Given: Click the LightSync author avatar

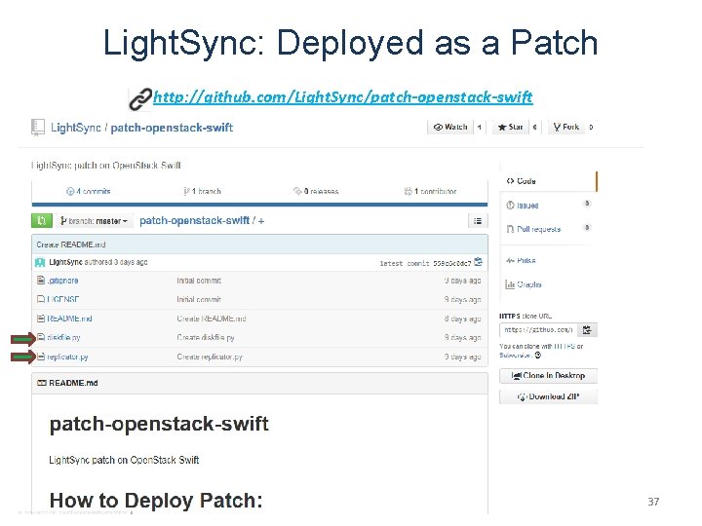Looking at the screenshot, I should (40, 263).
